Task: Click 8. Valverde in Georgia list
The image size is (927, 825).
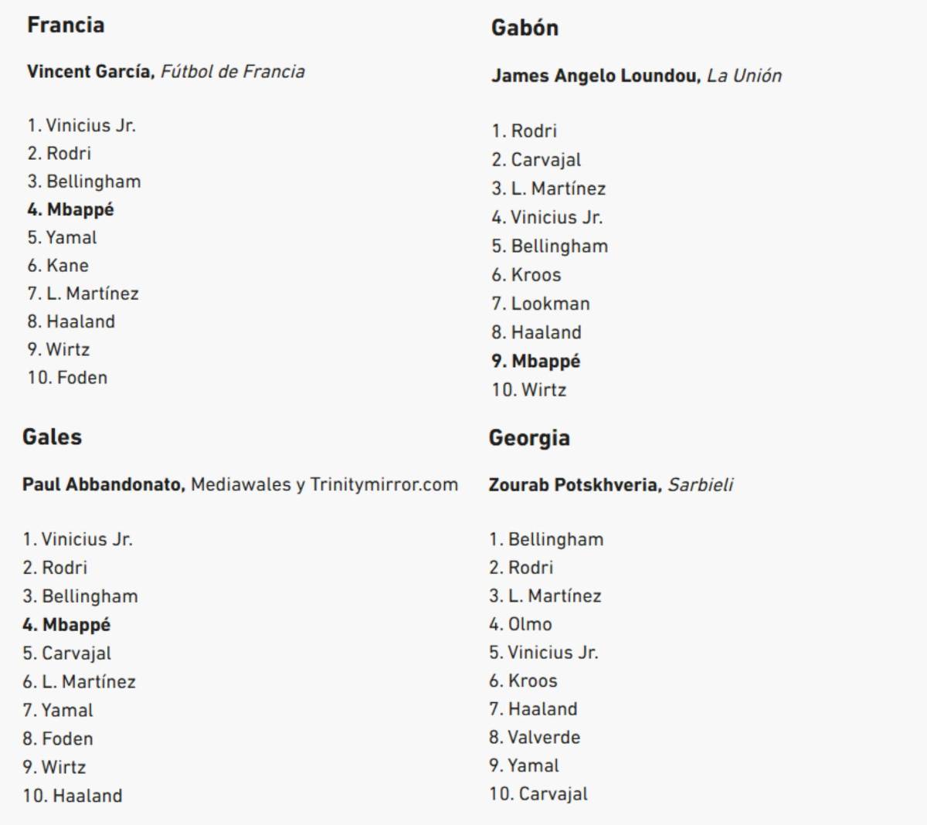Action: (535, 737)
